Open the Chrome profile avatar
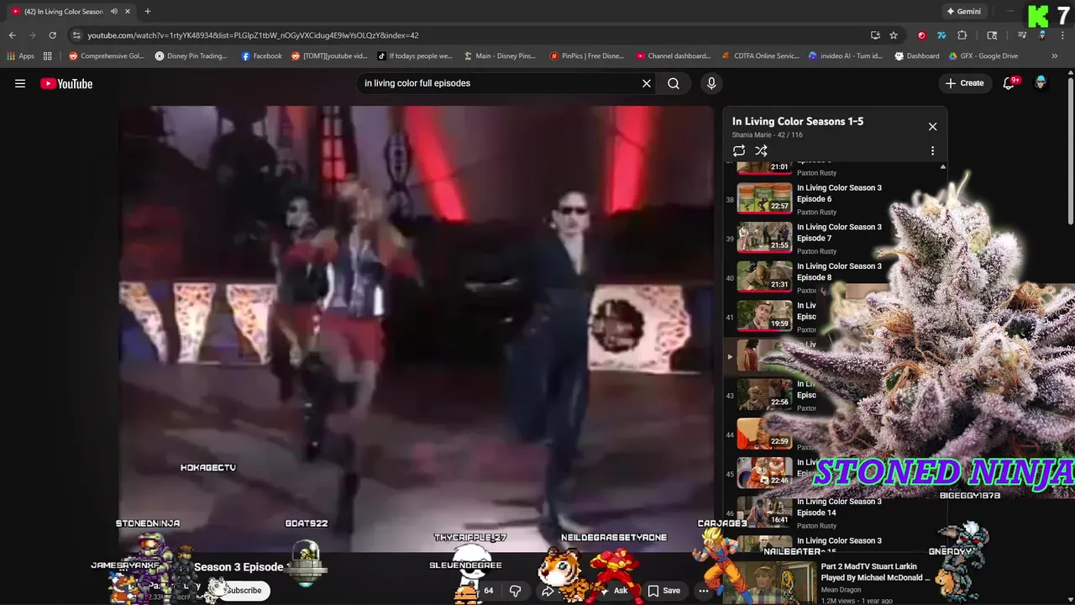The height and width of the screenshot is (605, 1075). pyautogui.click(x=1042, y=35)
